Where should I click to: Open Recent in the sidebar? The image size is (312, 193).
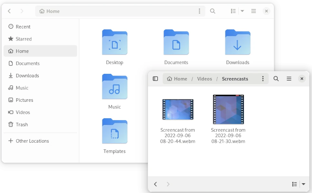[x=40, y=27]
